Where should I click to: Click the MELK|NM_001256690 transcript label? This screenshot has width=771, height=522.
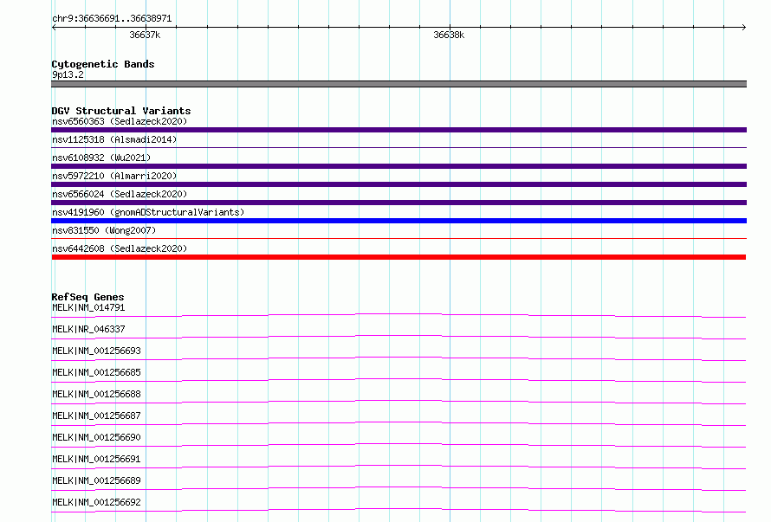click(x=96, y=437)
